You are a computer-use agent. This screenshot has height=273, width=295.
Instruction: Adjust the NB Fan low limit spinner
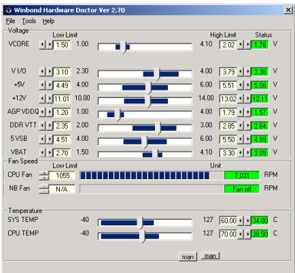coord(44,189)
